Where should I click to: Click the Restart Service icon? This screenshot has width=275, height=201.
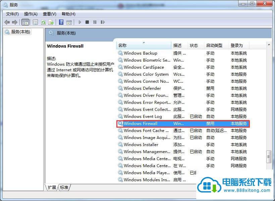[103, 22]
